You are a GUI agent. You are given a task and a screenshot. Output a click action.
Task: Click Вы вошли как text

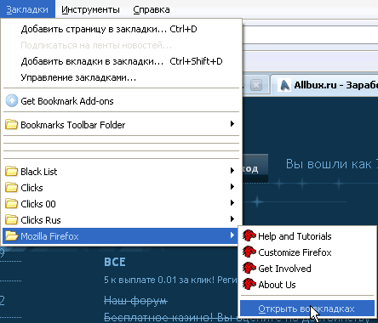click(x=329, y=164)
